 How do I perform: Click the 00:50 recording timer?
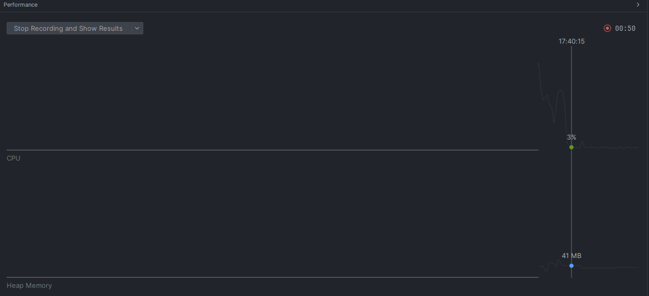tap(625, 29)
